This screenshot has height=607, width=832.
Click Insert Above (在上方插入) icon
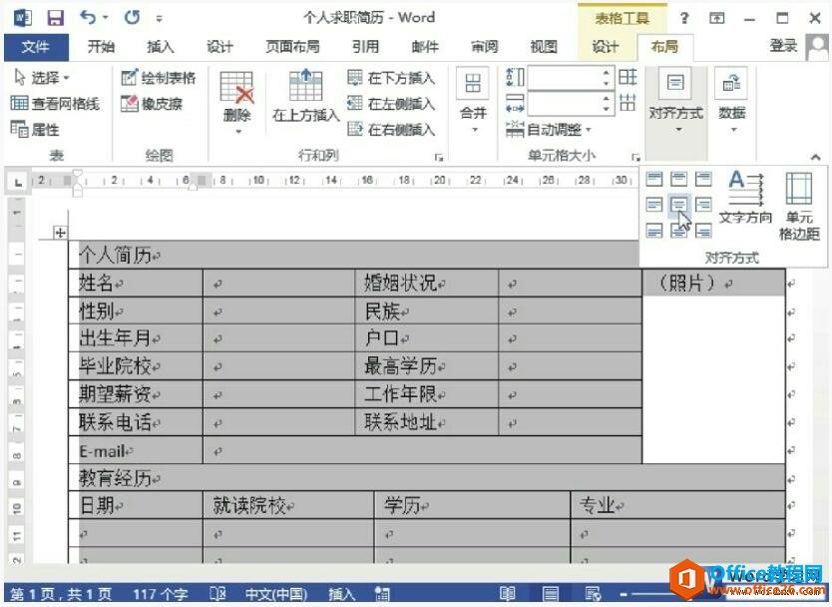pos(305,96)
